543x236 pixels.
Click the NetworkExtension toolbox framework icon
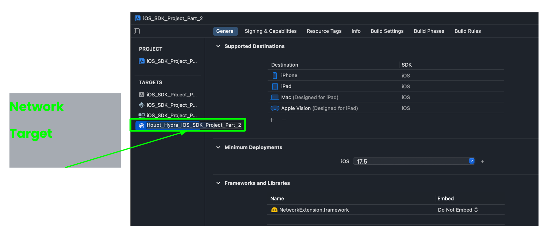(x=274, y=210)
